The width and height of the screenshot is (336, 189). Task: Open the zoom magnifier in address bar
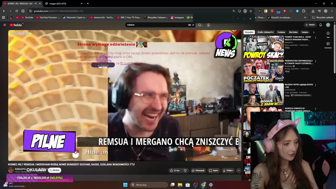pos(234,11)
